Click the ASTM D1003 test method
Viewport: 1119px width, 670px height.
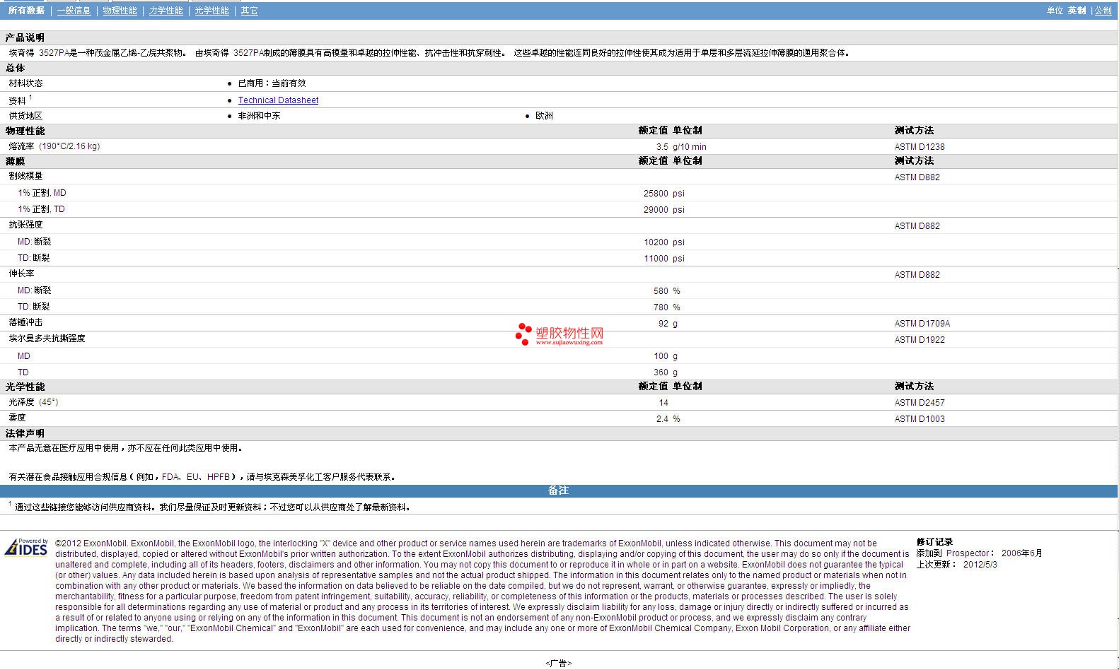point(920,419)
